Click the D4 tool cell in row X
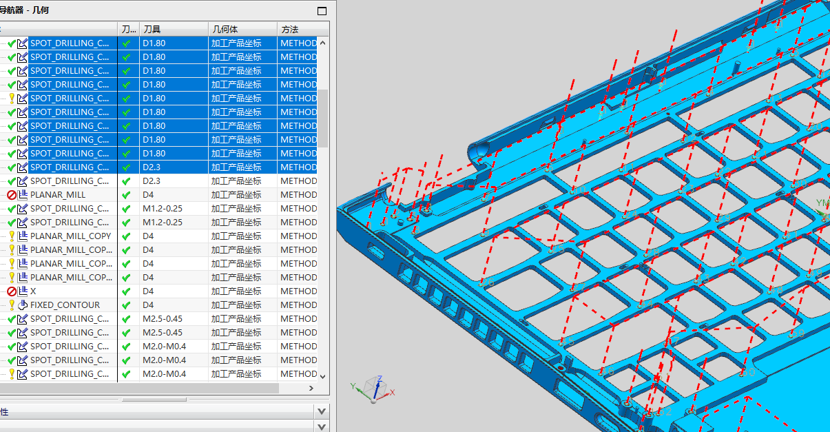The width and height of the screenshot is (830, 432). (x=148, y=291)
